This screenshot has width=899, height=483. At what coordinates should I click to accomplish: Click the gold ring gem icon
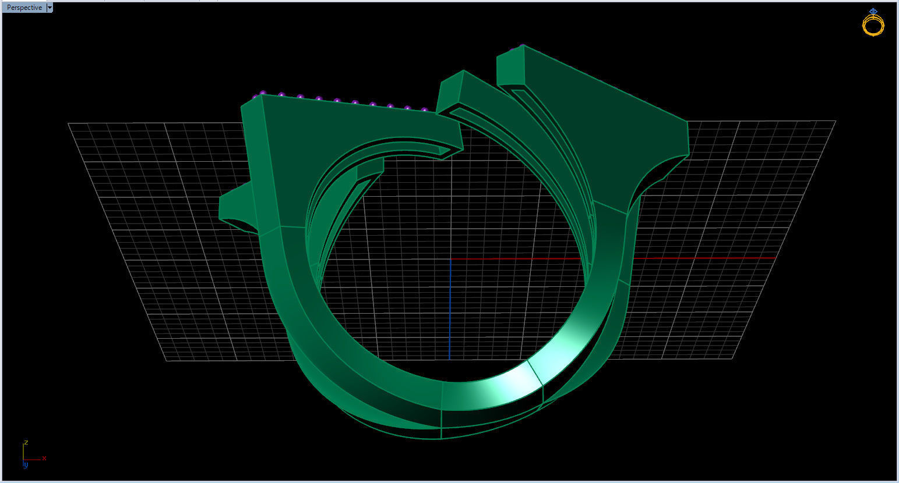coord(873,22)
